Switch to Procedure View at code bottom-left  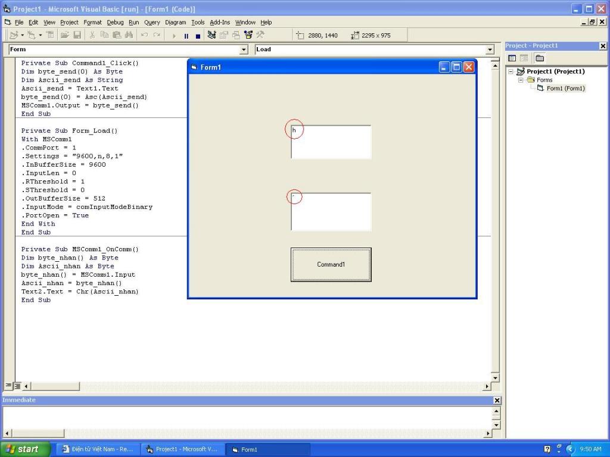(8, 386)
